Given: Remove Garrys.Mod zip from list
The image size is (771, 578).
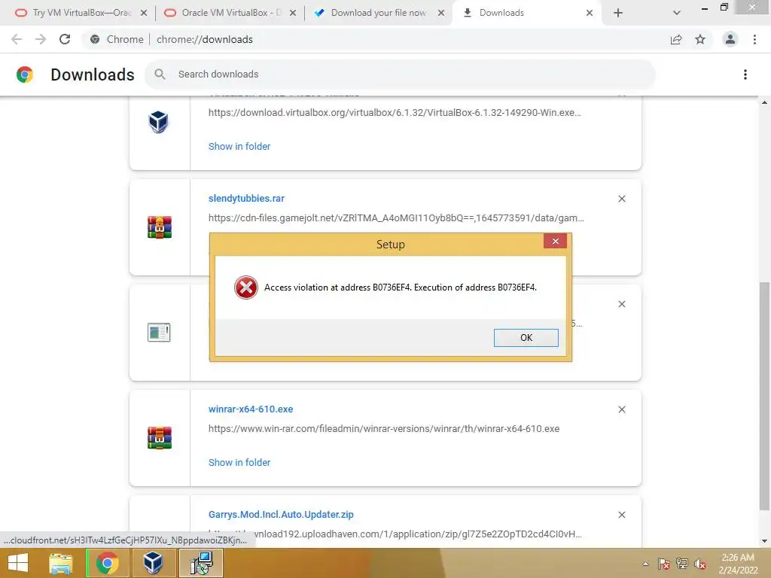Looking at the screenshot, I should [x=621, y=515].
